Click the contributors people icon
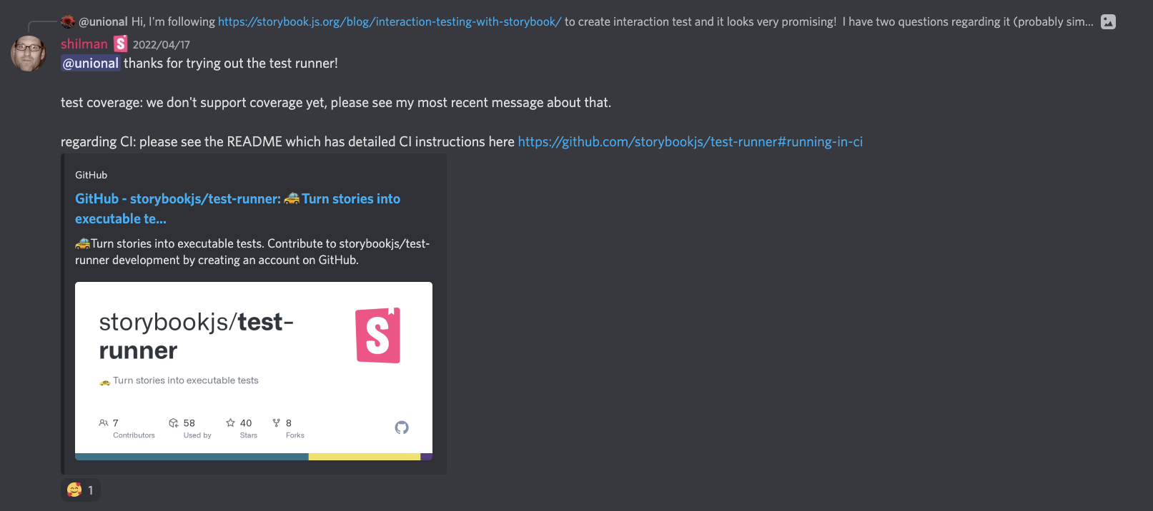This screenshot has width=1153, height=511. coord(104,423)
